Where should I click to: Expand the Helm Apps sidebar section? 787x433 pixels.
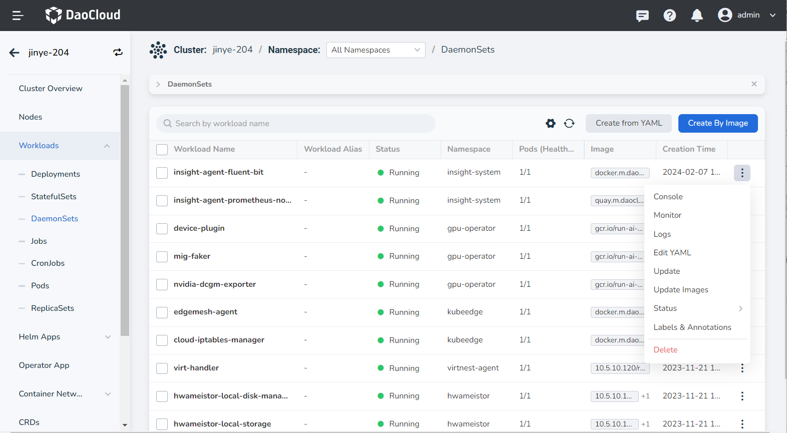(64, 337)
